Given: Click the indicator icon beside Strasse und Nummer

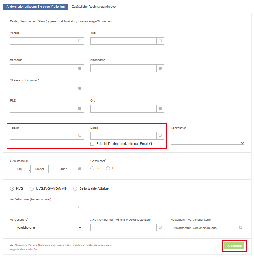Looking at the screenshot, I should [80, 88].
